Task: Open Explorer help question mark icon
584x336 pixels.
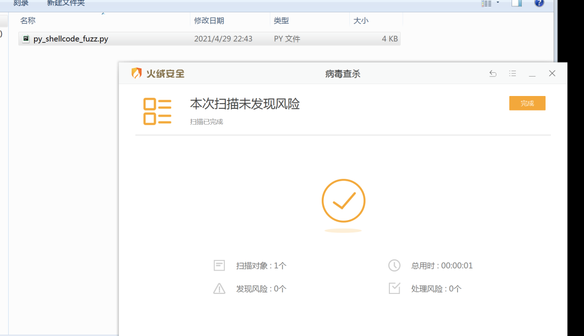Action: (x=539, y=3)
